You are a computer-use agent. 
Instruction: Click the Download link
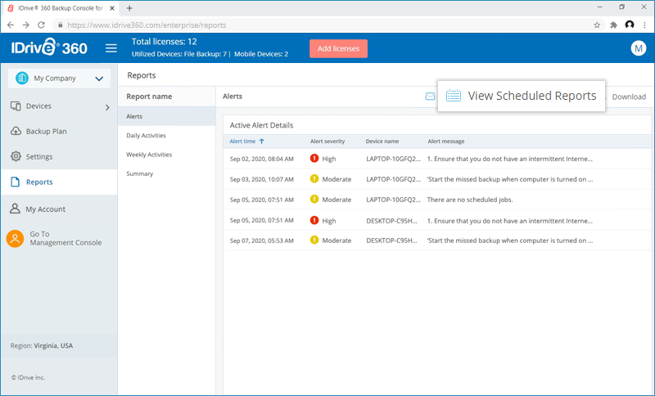click(x=629, y=97)
